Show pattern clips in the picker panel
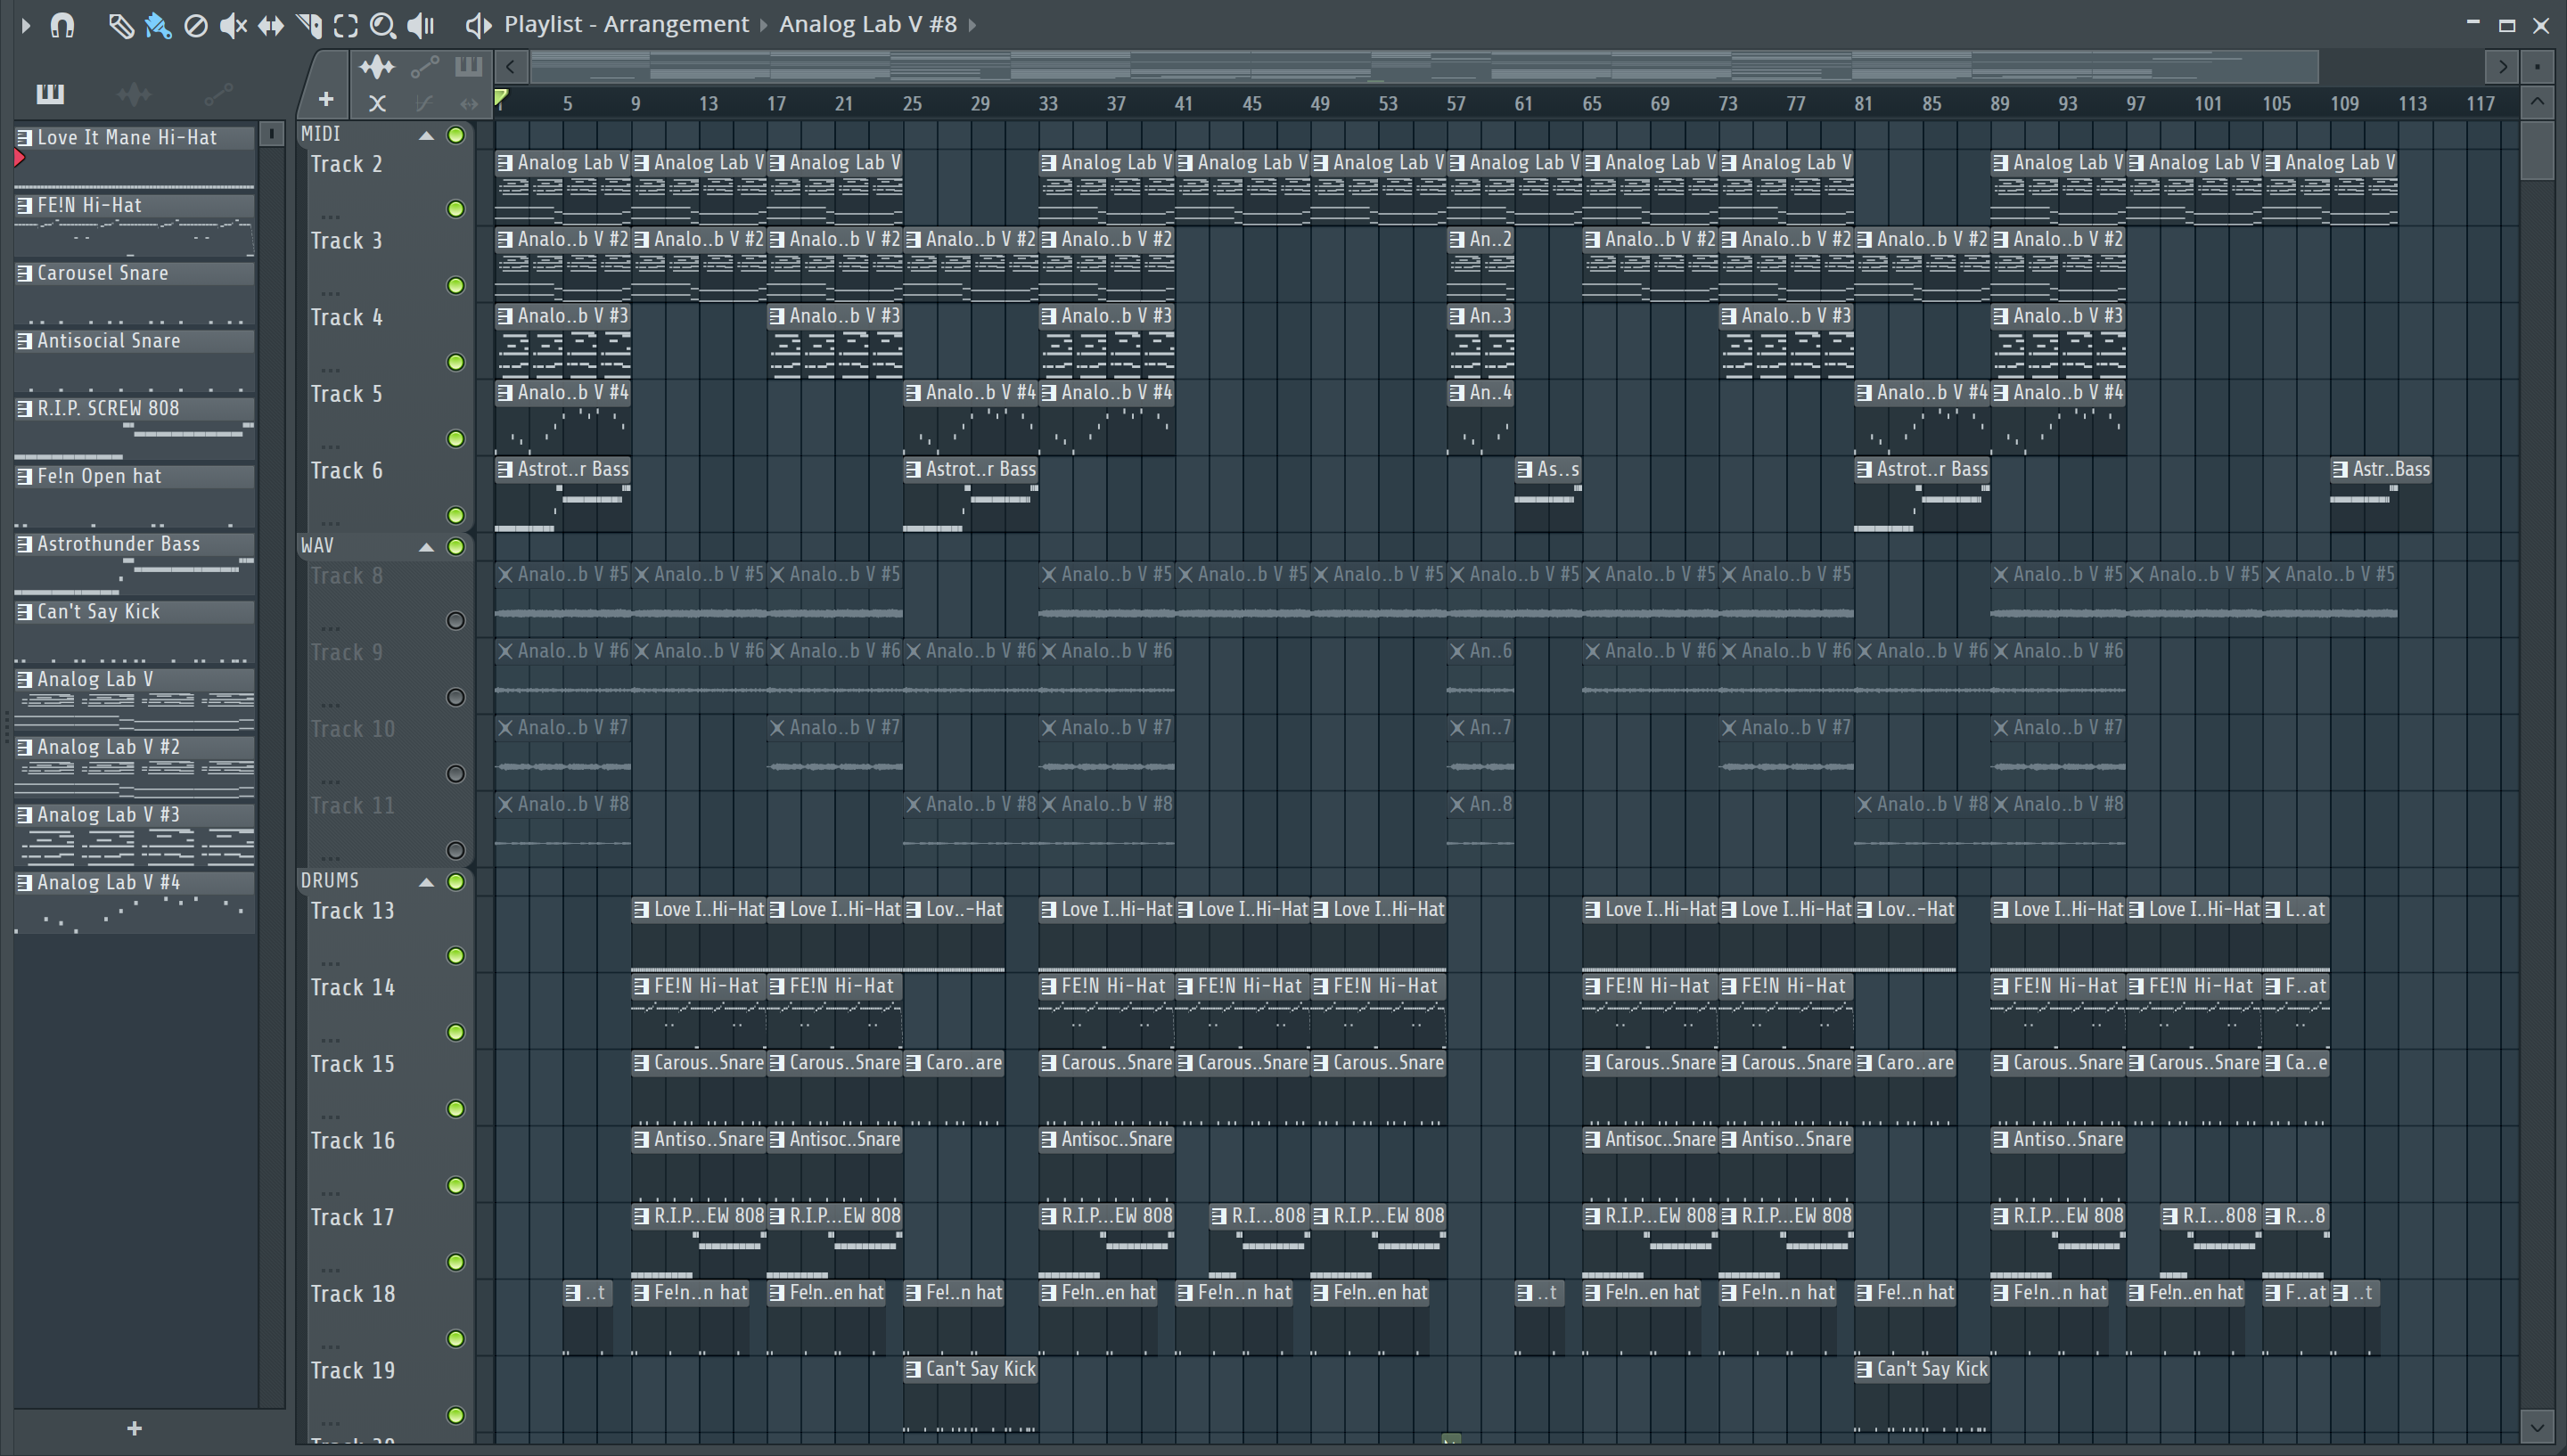This screenshot has width=2567, height=1456. tap(50, 94)
